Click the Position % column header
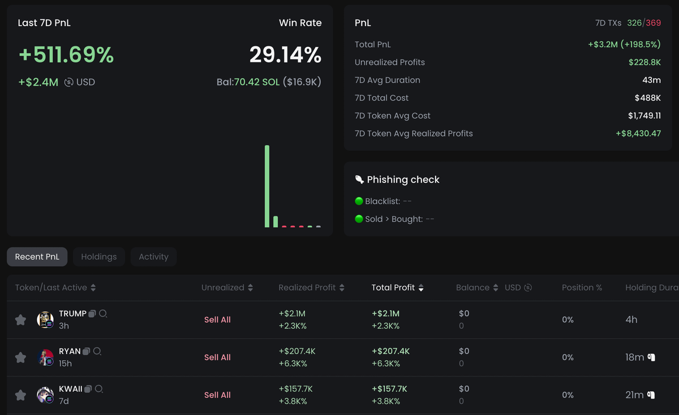The image size is (679, 415). click(582, 288)
